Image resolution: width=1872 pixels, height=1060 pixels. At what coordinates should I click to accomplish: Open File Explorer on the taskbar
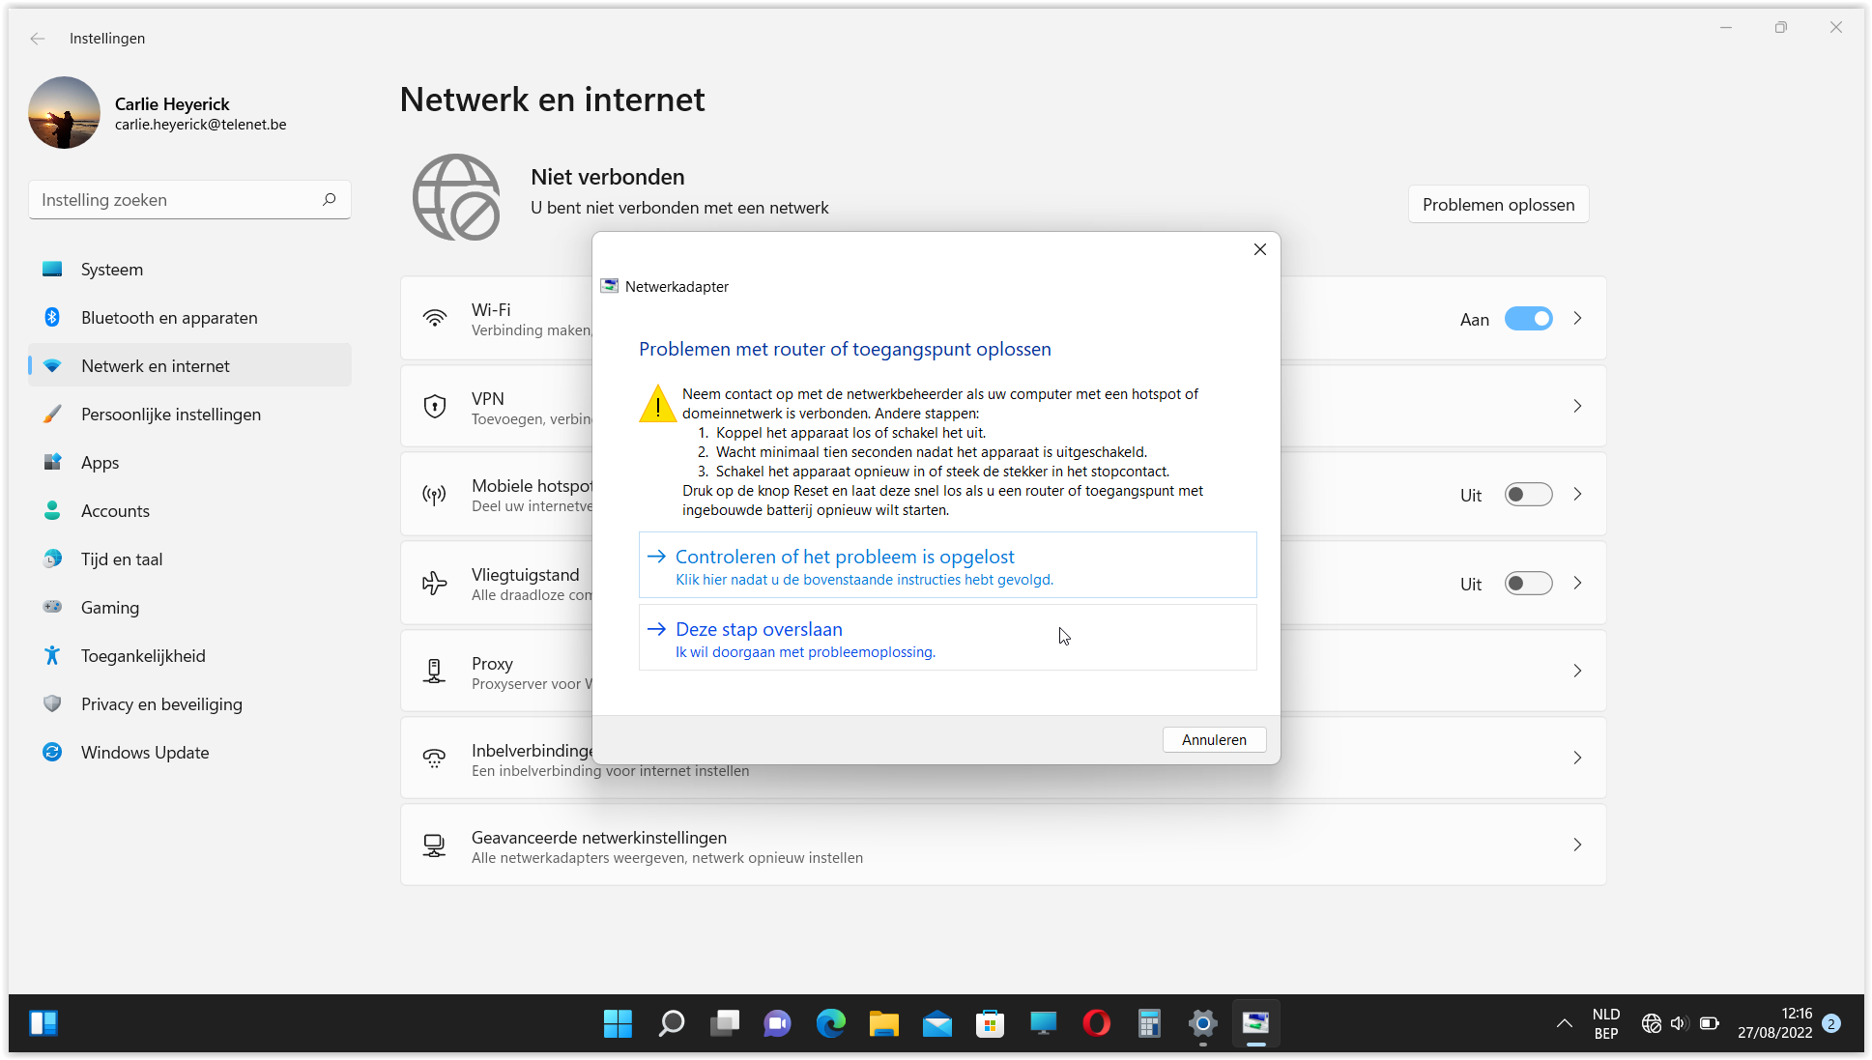point(883,1023)
